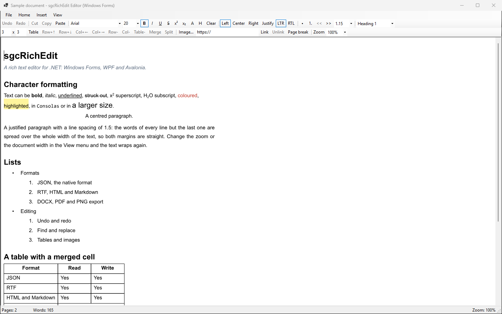Apply superscript with the x² button
The image size is (502, 314).
click(x=176, y=23)
